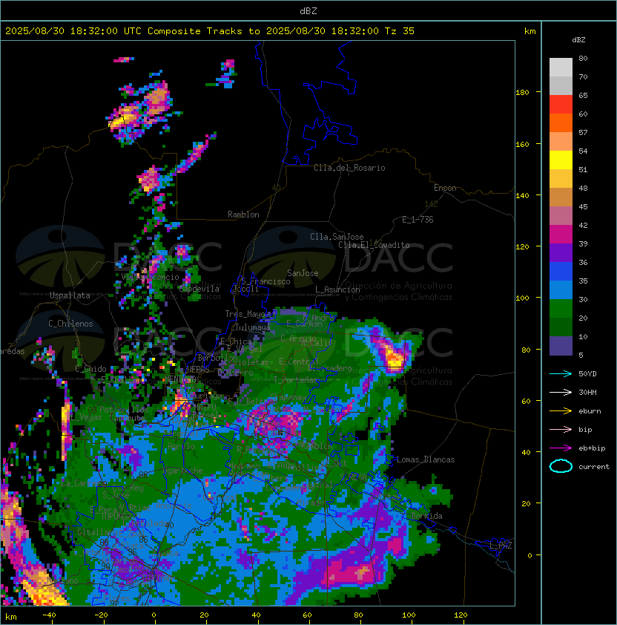This screenshot has width=617, height=625.
Task: Click the 'La_Carrera' map label
Action: 84,483
